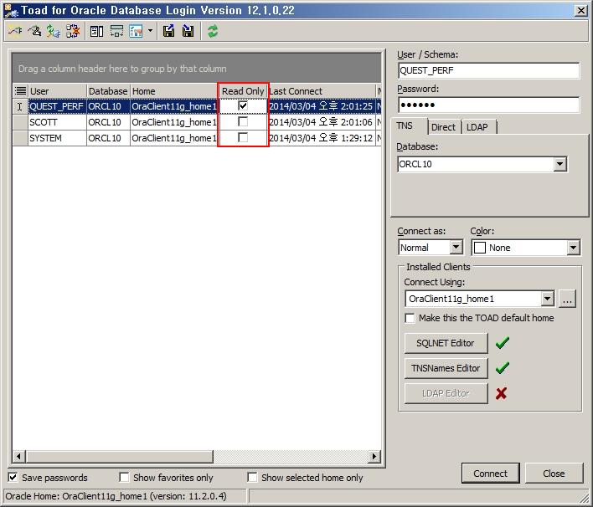Click the resize columns toolbar icon
593x507 pixels.
point(116,31)
